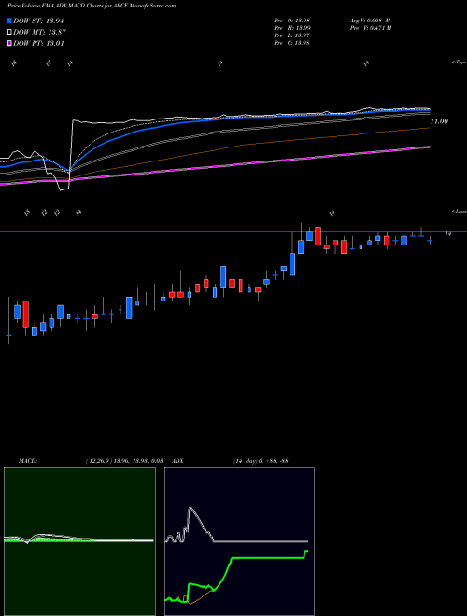
Task: Select the 'DOW PT: 13.01' legend text
Action: coord(38,43)
